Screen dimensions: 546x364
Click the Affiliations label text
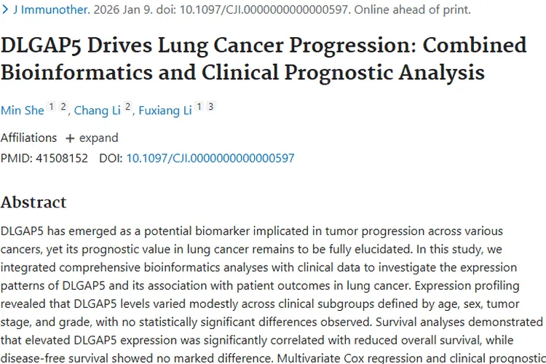(x=28, y=138)
